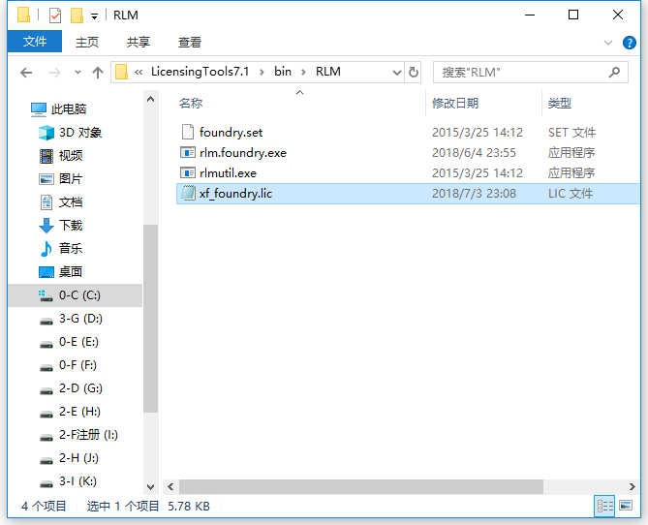Click the xf_foundry.lic notepad icon
The image size is (648, 525).
point(188,193)
